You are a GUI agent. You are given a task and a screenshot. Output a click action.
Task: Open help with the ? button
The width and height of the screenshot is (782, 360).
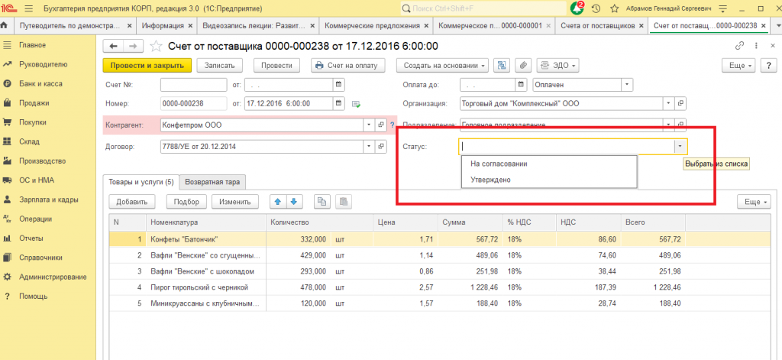(768, 66)
